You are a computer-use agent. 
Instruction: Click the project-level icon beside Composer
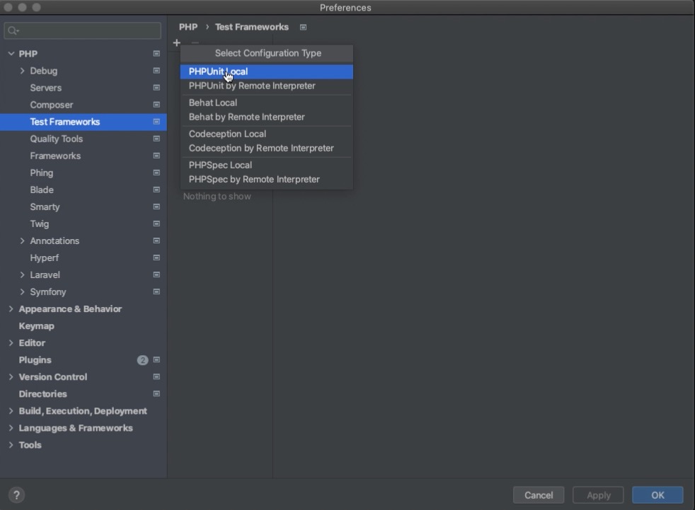coord(156,105)
